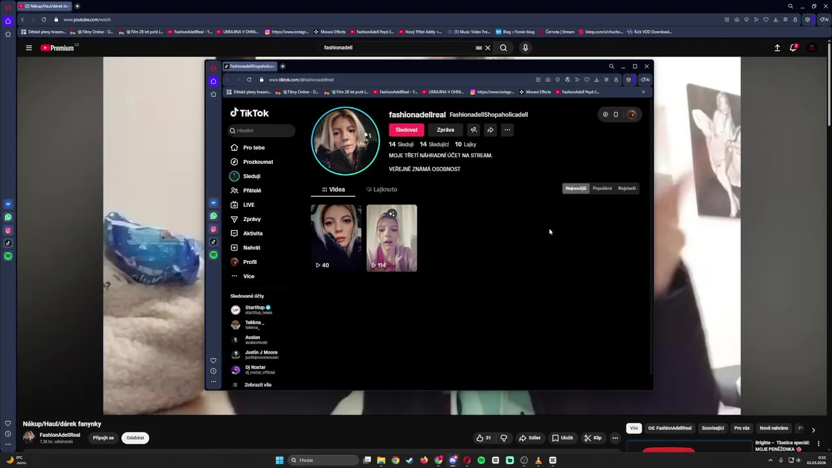Open TikTok Zprávy messages
Viewport: 832px width, 468px height.
click(x=246, y=219)
